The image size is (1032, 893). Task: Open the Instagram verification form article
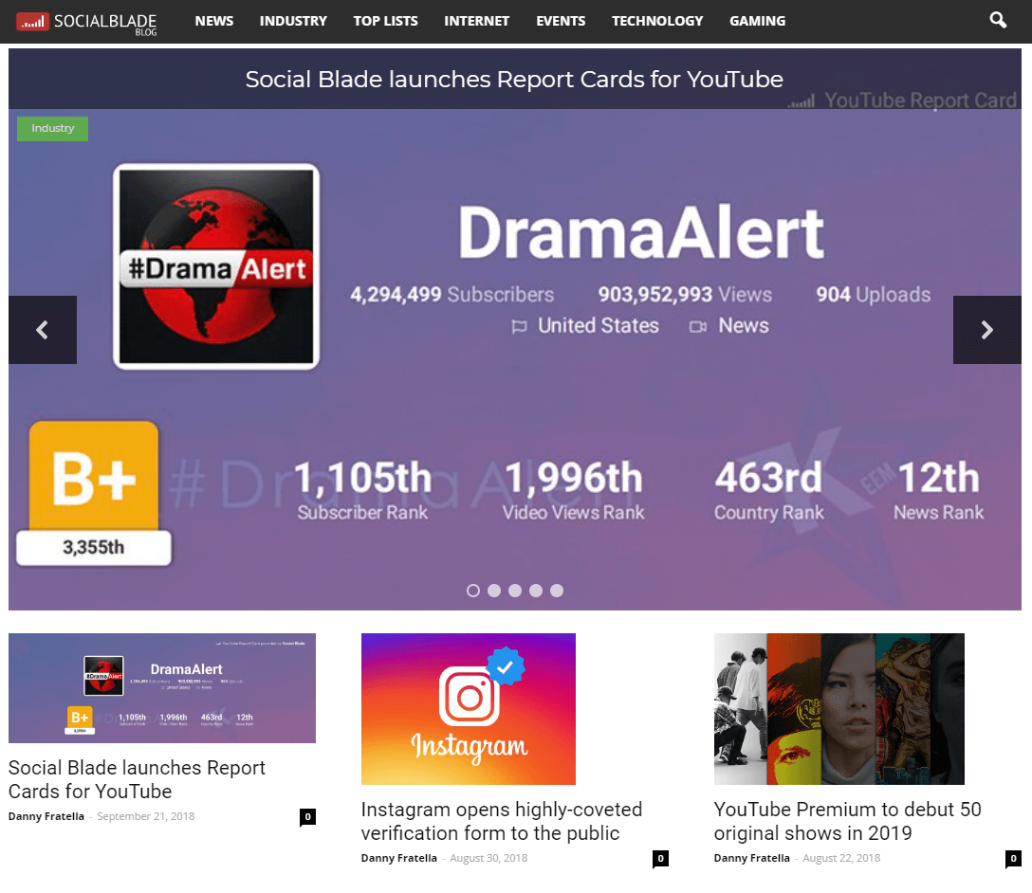[x=501, y=821]
